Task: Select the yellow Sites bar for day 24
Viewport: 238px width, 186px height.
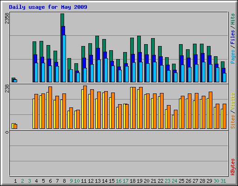Action: (173, 122)
